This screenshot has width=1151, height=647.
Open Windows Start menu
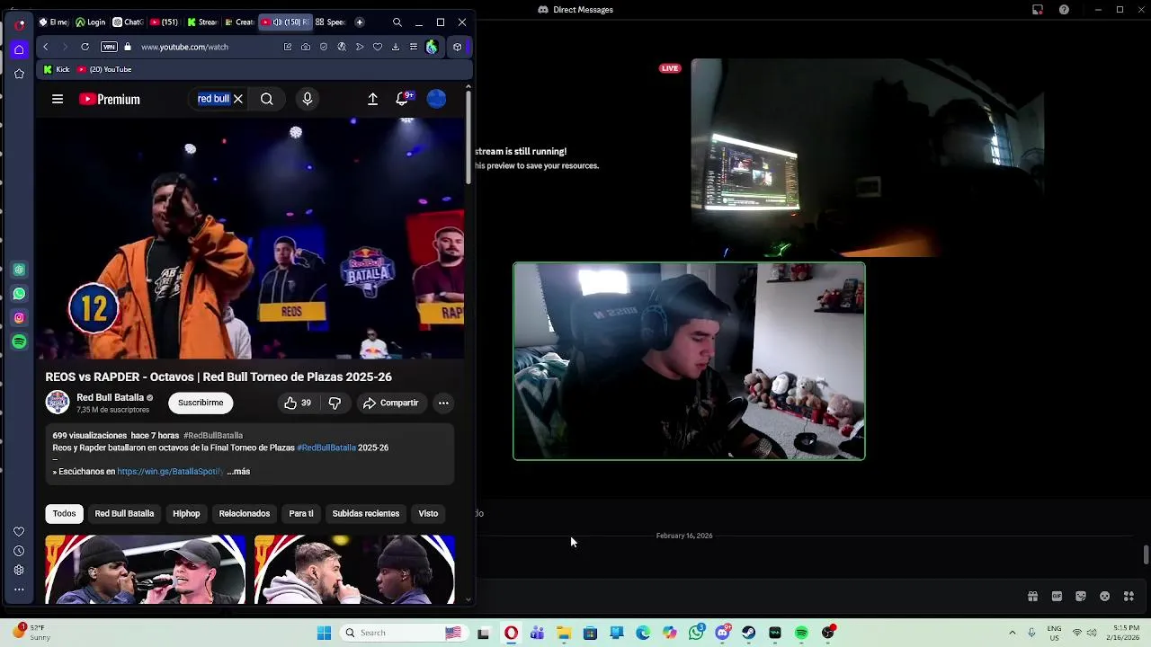click(x=324, y=633)
